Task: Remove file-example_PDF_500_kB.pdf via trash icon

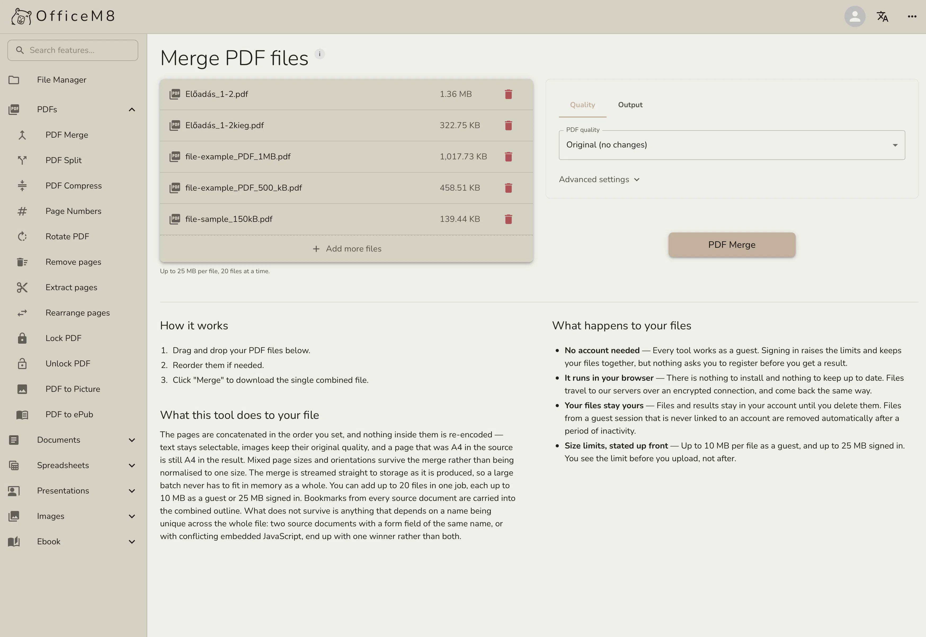Action: click(508, 188)
